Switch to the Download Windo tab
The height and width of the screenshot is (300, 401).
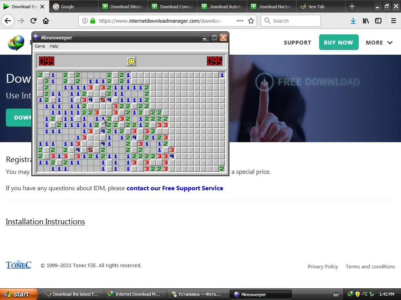point(123,7)
